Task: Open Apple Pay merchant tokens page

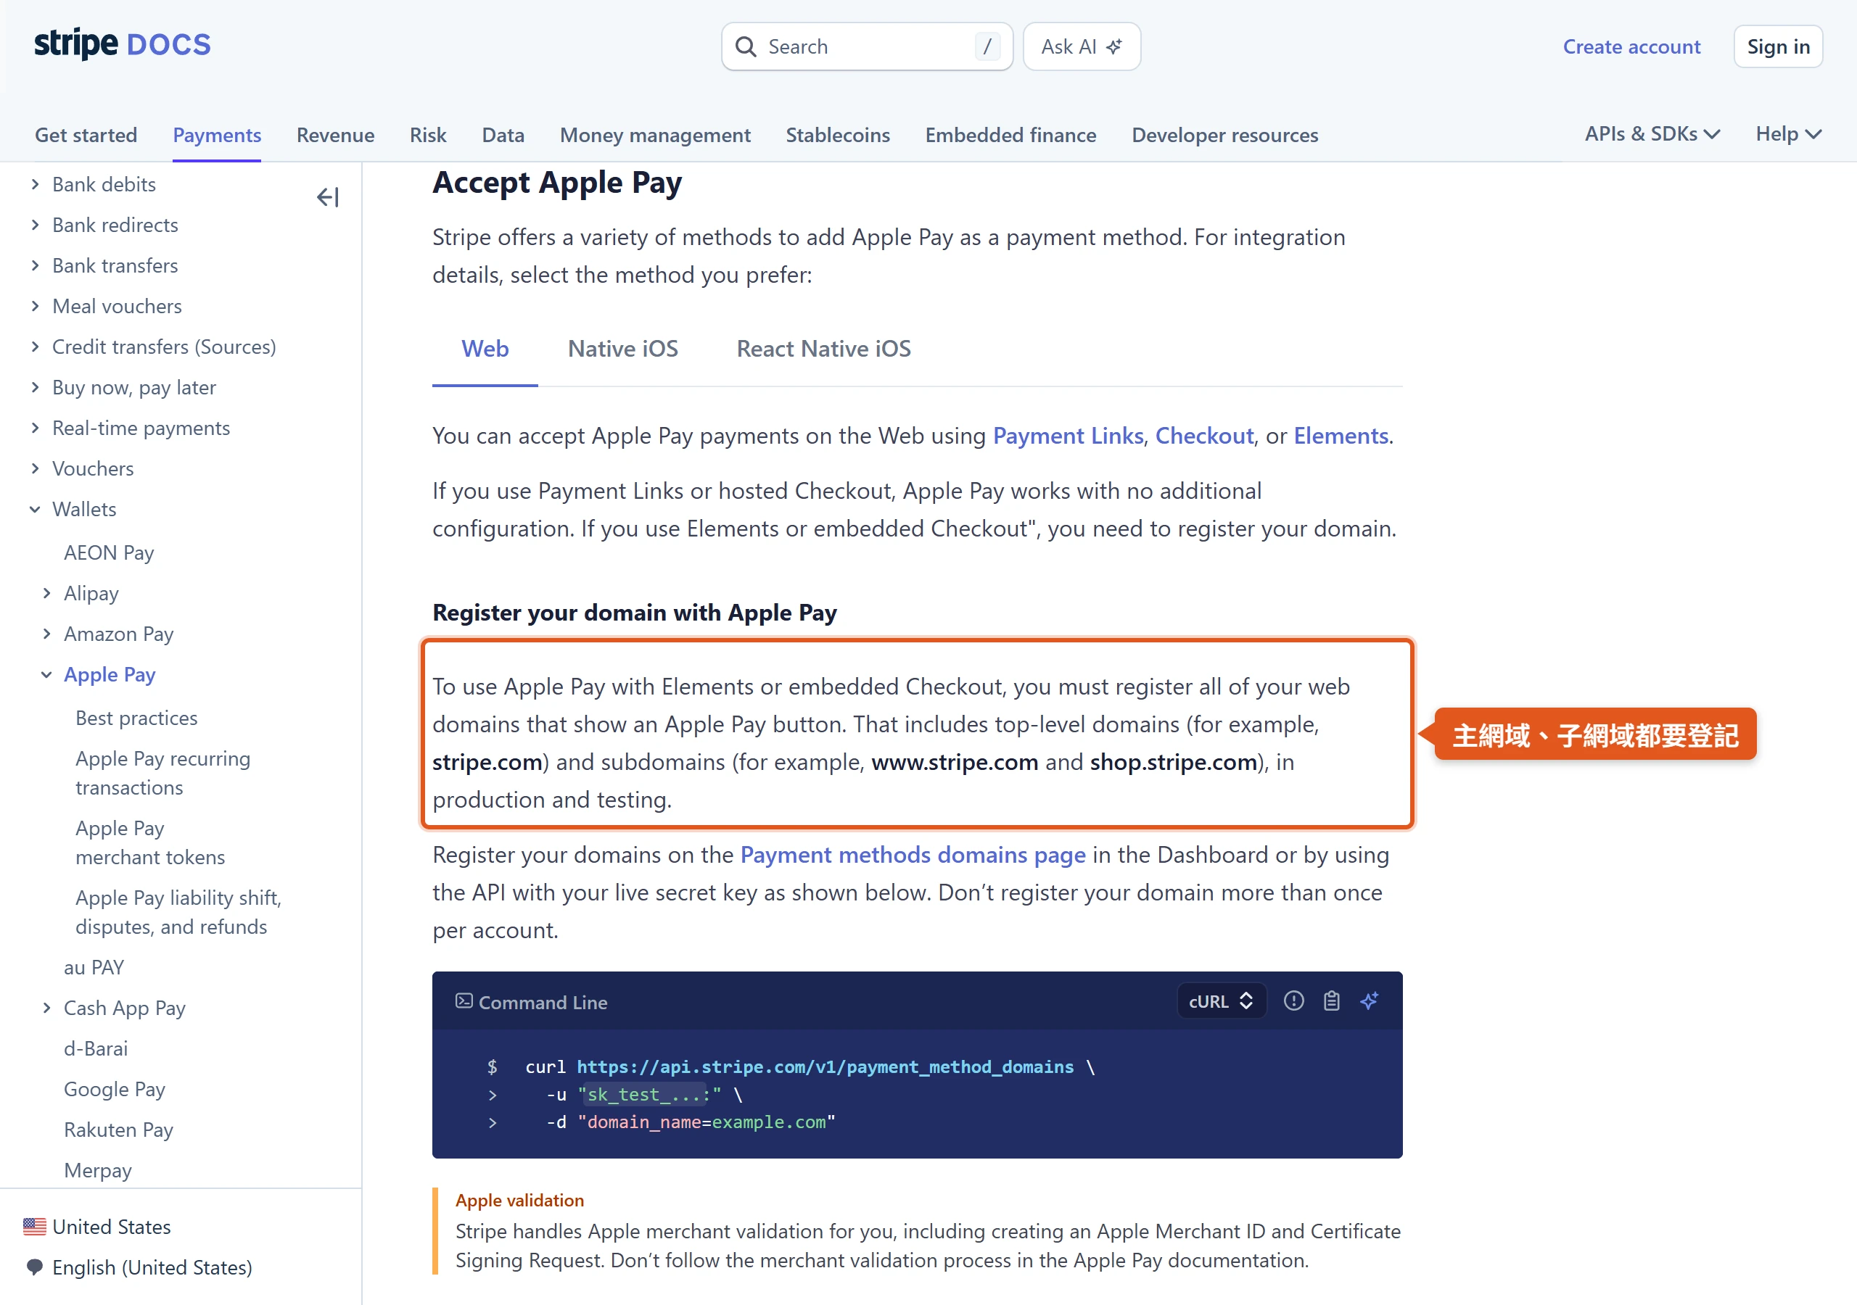Action: (150, 842)
